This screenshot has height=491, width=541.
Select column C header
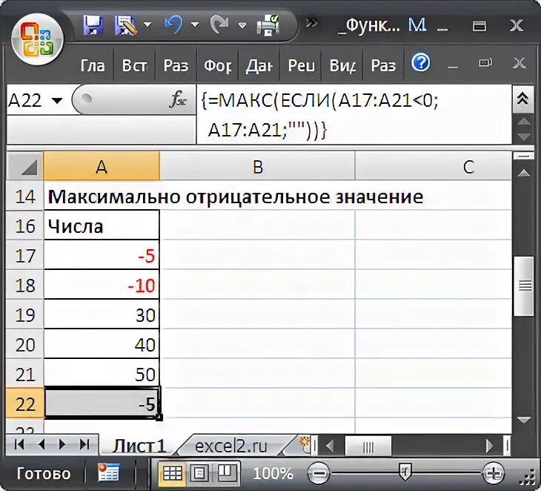coord(434,166)
